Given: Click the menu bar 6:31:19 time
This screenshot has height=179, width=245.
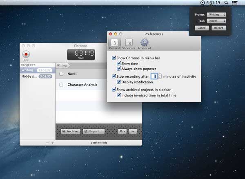Looking at the screenshot, I should click(213, 3).
